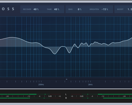Click the BRIGHTEN label

pos(94,9)
